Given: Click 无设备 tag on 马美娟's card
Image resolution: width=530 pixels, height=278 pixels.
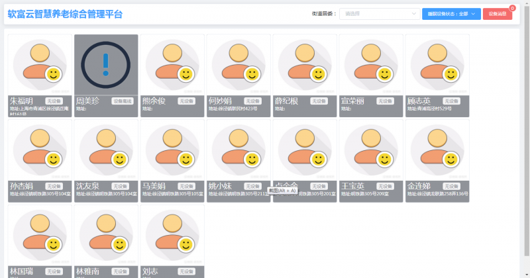Looking at the screenshot, I should [186, 186].
